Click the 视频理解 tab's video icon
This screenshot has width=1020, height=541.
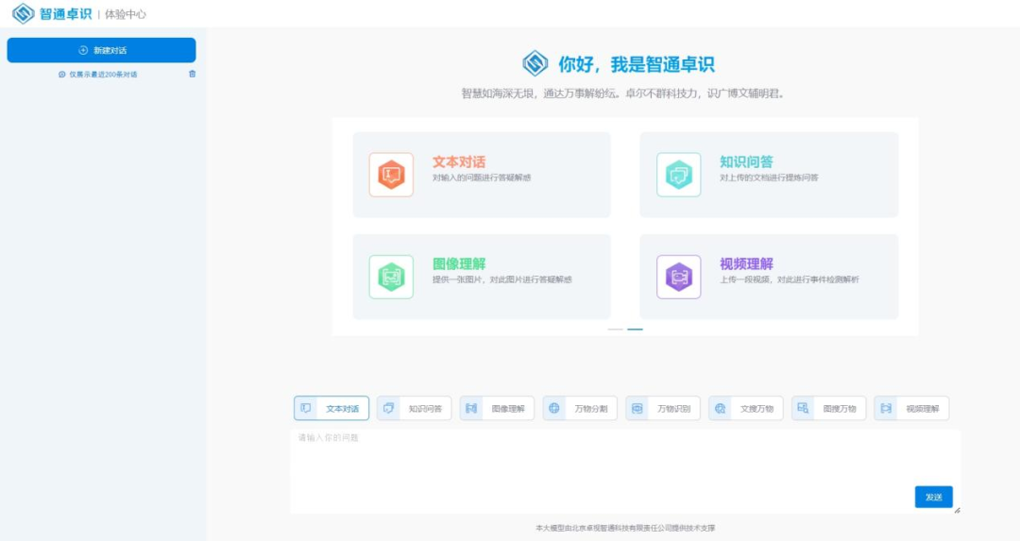pyautogui.click(x=886, y=409)
